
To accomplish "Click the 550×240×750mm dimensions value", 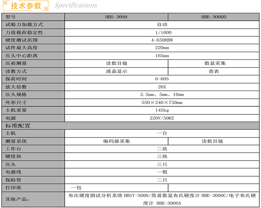I will [162, 102].
